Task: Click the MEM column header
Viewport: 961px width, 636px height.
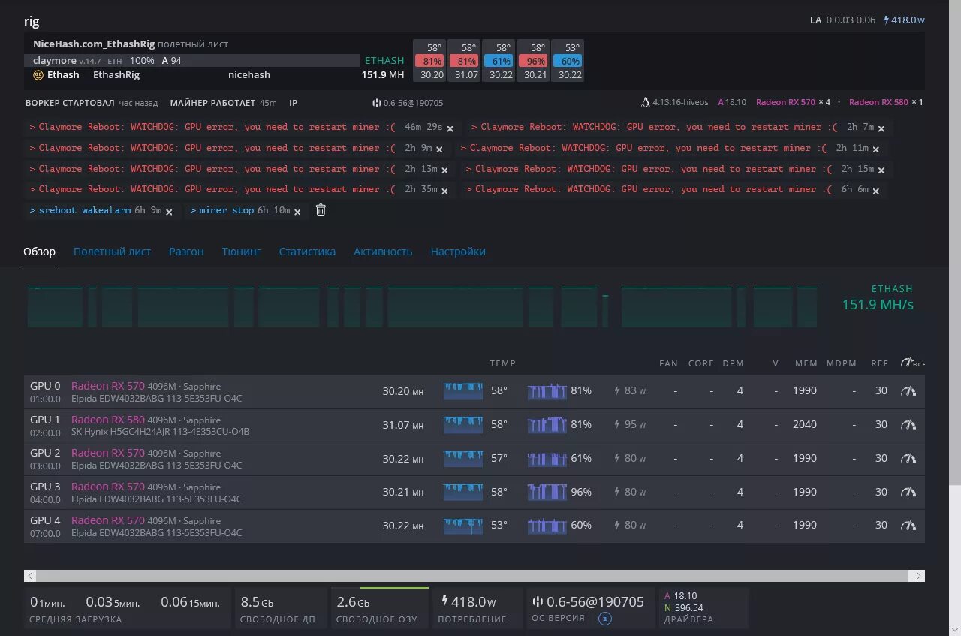Action: click(806, 363)
